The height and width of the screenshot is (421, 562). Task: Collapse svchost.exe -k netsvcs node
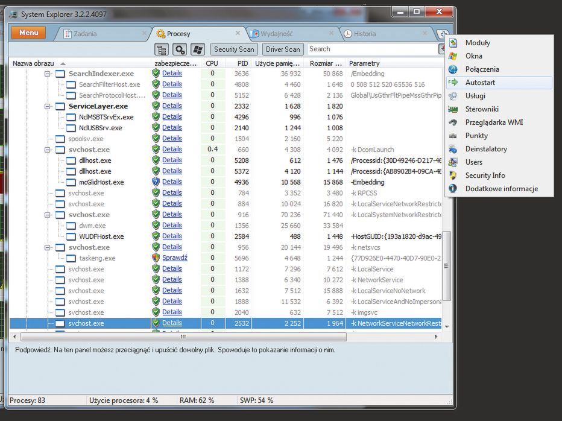pos(47,247)
